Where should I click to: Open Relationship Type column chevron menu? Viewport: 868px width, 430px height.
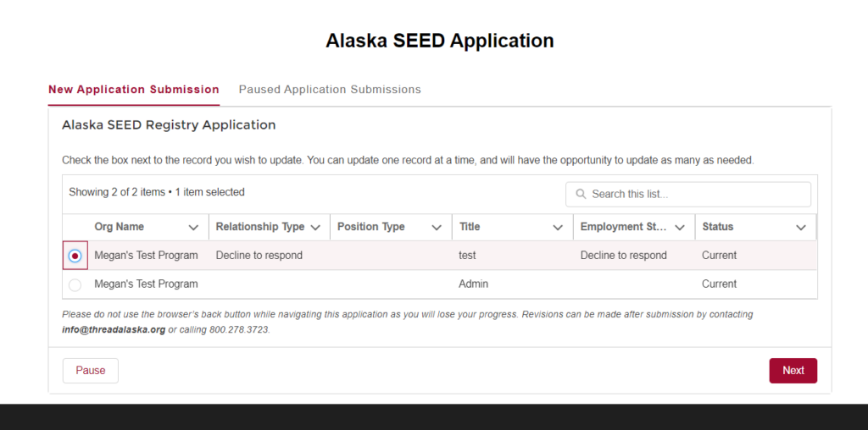pos(315,227)
